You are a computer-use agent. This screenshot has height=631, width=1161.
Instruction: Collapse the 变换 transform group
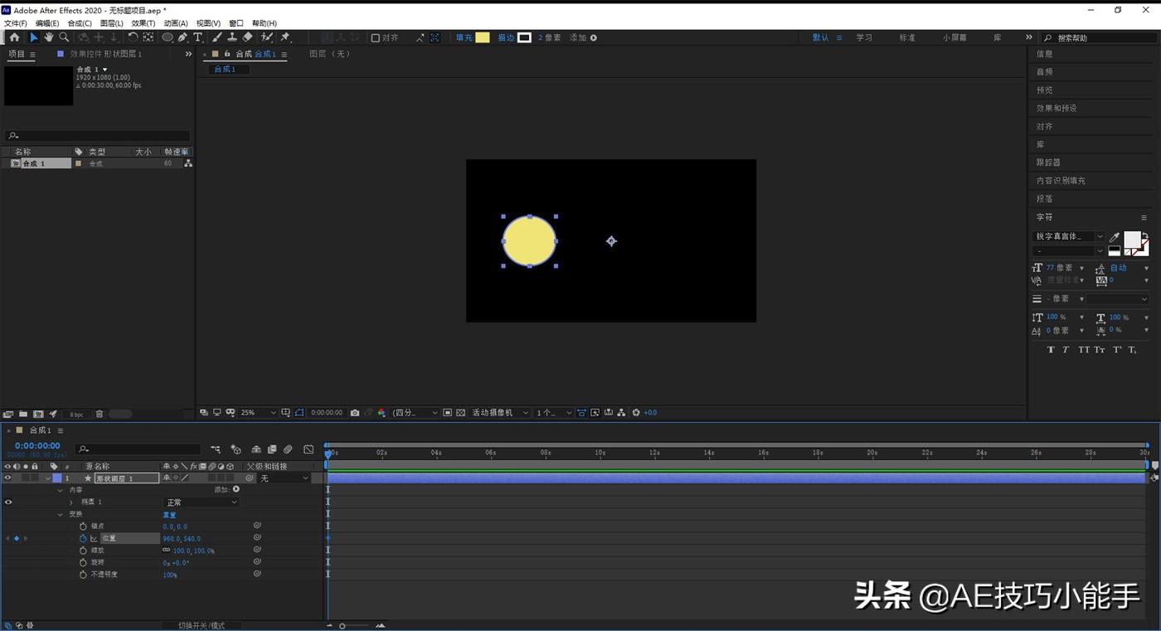tap(61, 514)
